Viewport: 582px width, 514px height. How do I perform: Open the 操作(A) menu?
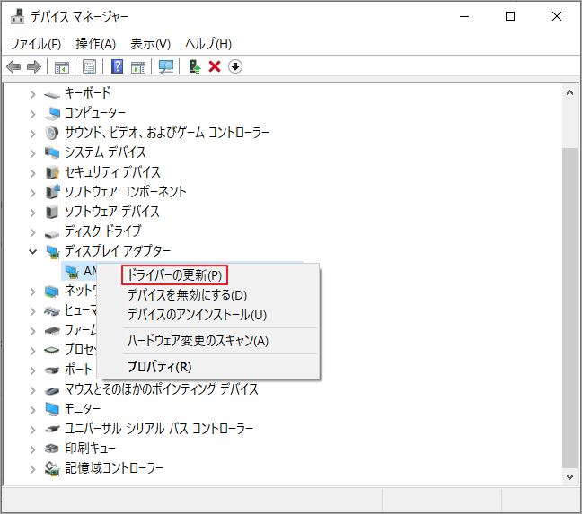click(96, 44)
